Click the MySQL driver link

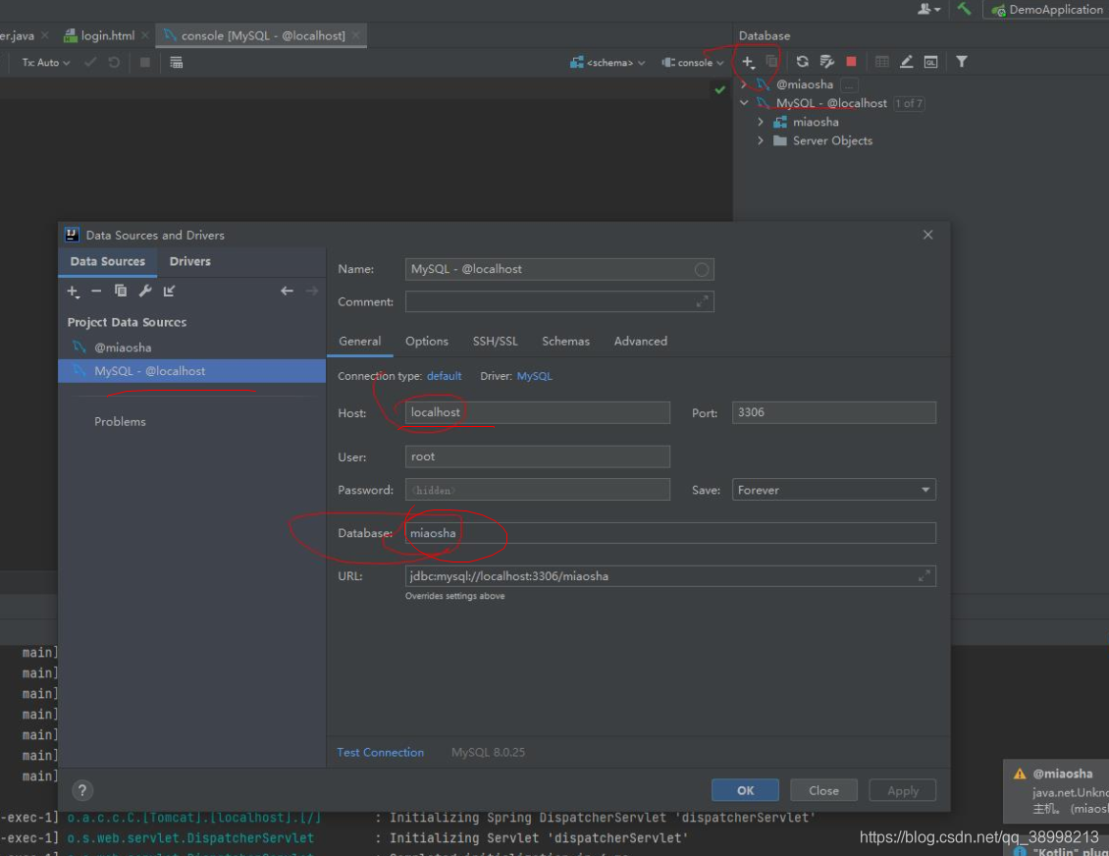pos(535,376)
